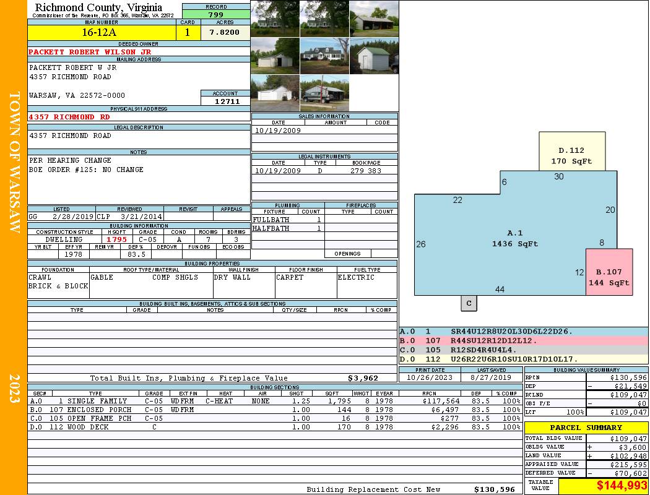Screen dimensions: 650x495
Task: Click the red taxable value $144,993
Action: (622, 485)
